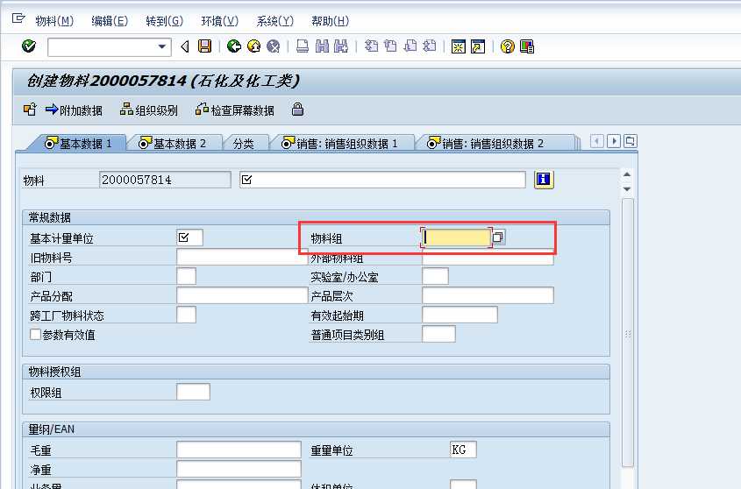This screenshot has height=489, width=741.
Task: Click the material description input field
Action: 382,180
